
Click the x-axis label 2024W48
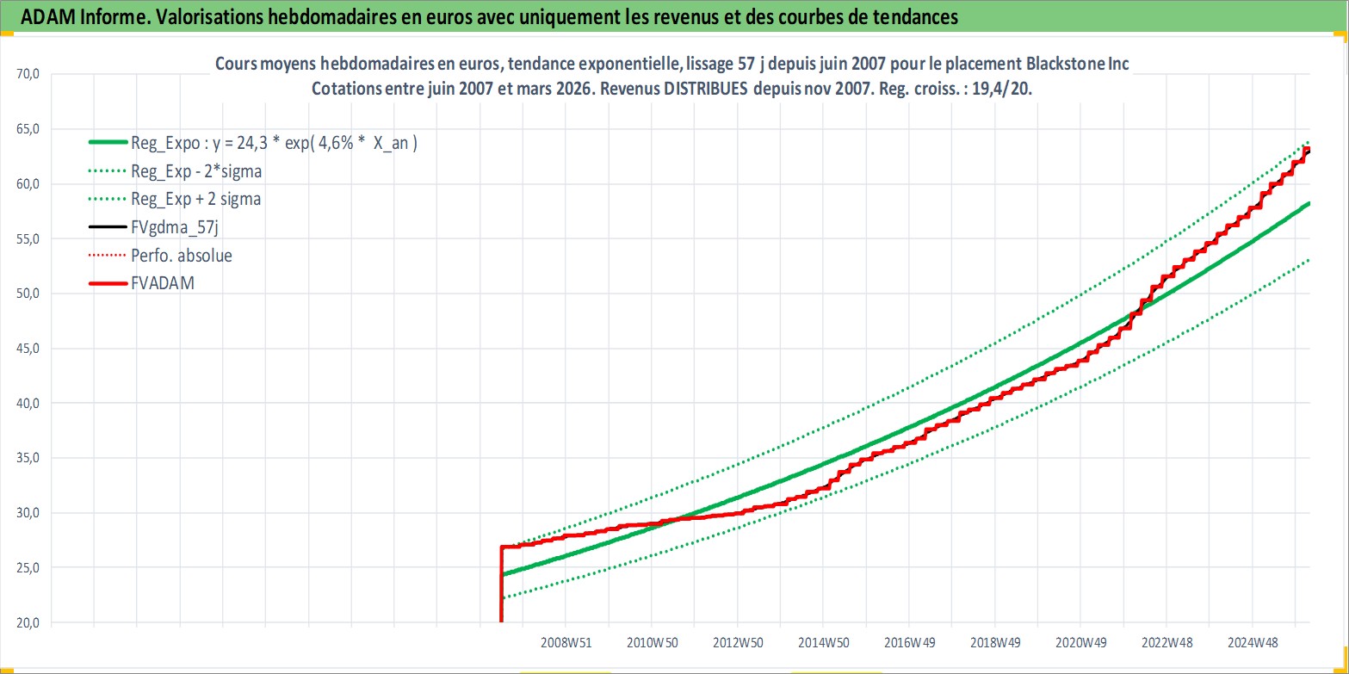pyautogui.click(x=1253, y=642)
